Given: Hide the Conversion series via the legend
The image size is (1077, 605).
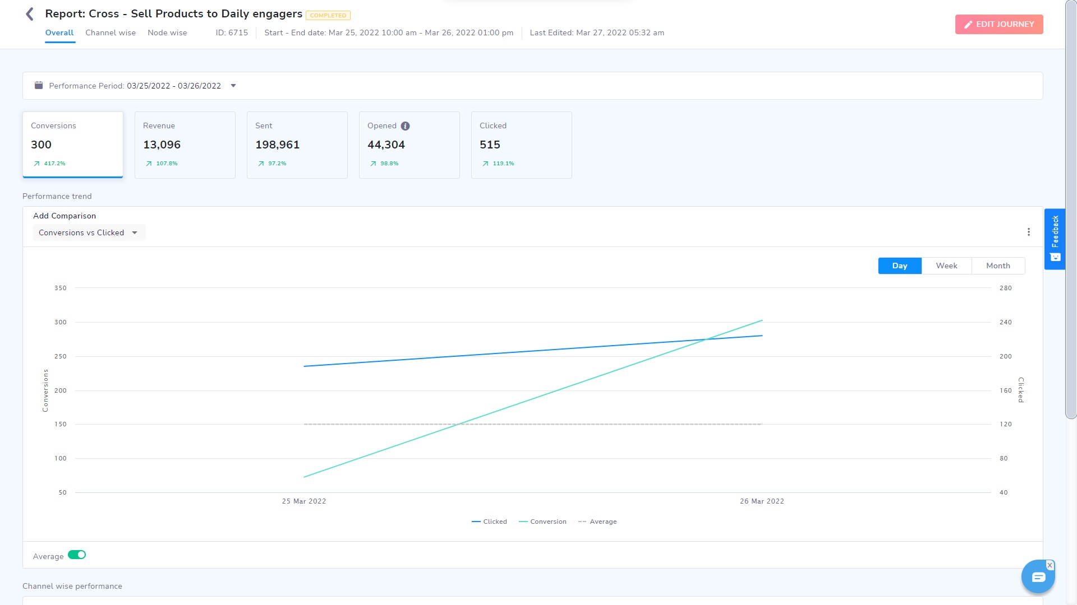Looking at the screenshot, I should pos(542,522).
